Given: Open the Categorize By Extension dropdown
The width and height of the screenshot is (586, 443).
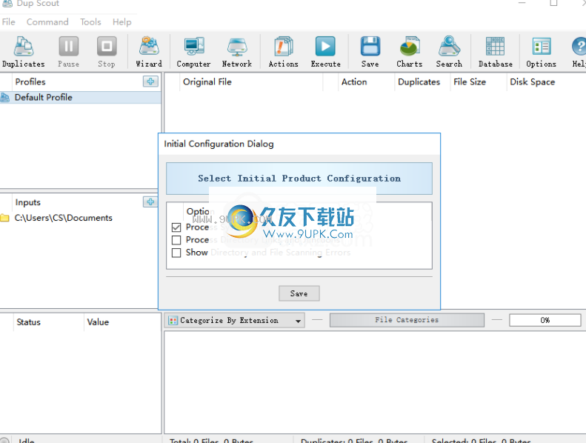Looking at the screenshot, I should pos(234,320).
